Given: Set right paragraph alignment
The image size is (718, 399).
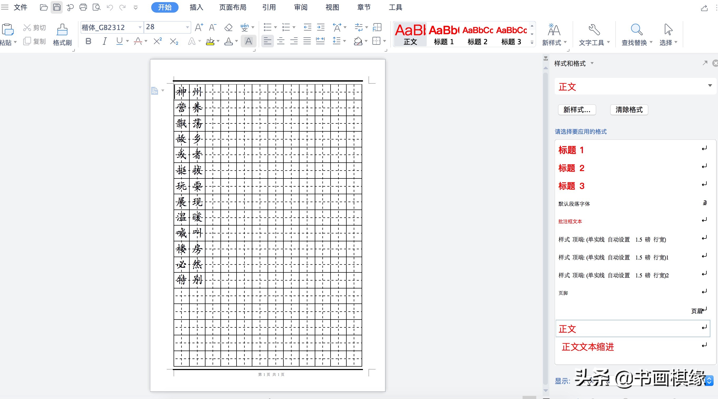Looking at the screenshot, I should coord(294,41).
